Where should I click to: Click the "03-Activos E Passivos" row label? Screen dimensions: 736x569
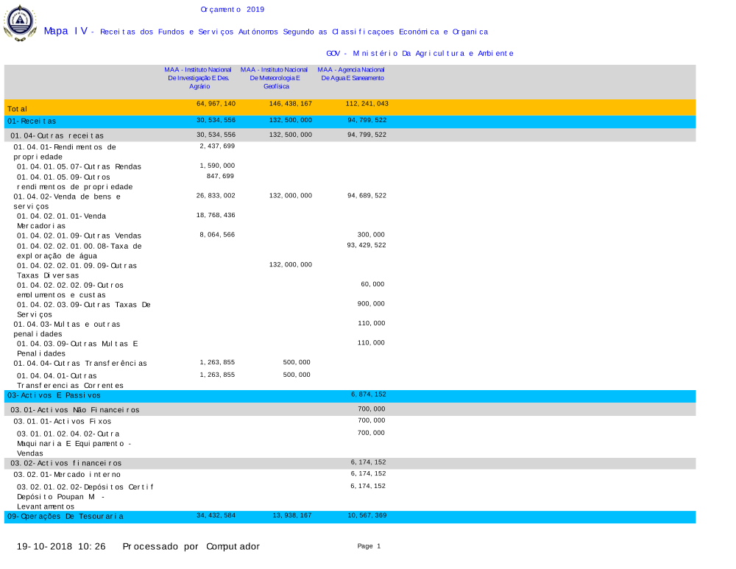pos(54,396)
